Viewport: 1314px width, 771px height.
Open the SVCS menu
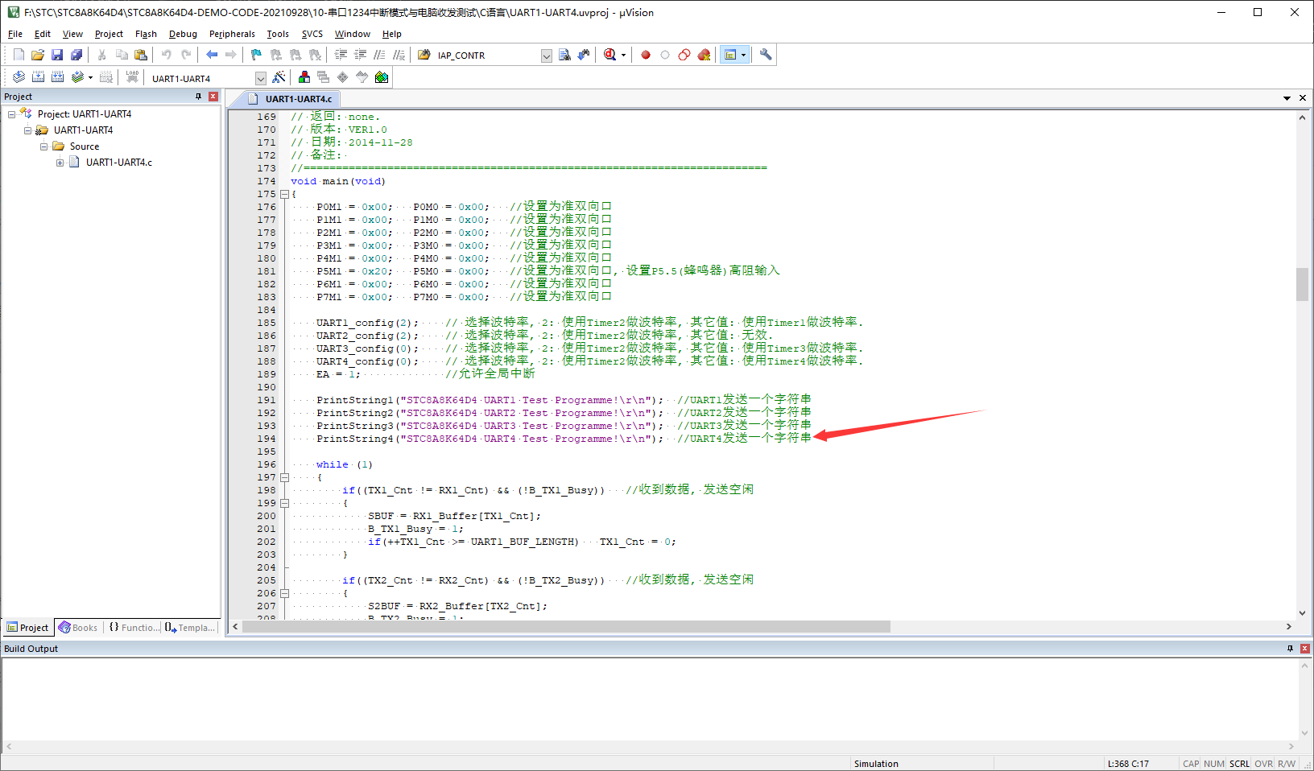tap(312, 34)
